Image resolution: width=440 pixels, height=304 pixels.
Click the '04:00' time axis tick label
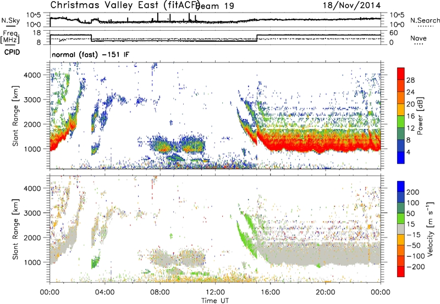105,292
